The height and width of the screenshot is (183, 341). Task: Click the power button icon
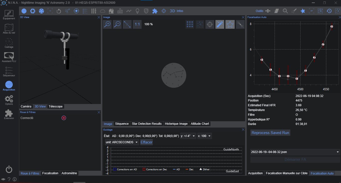[x=9, y=169]
